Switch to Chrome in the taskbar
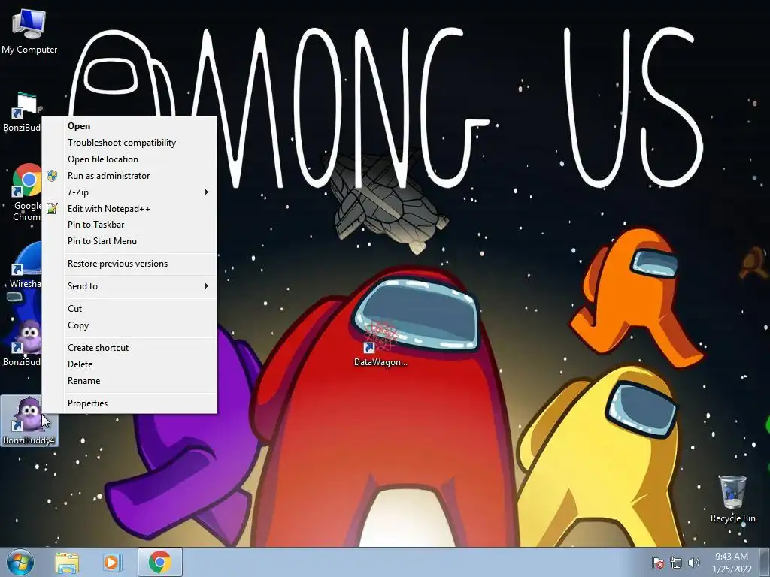Viewport: 770px width, 577px height. [160, 562]
